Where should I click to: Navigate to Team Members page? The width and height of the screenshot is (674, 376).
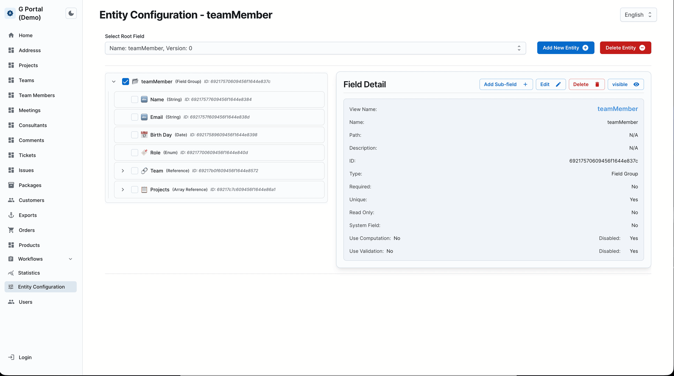coord(37,95)
